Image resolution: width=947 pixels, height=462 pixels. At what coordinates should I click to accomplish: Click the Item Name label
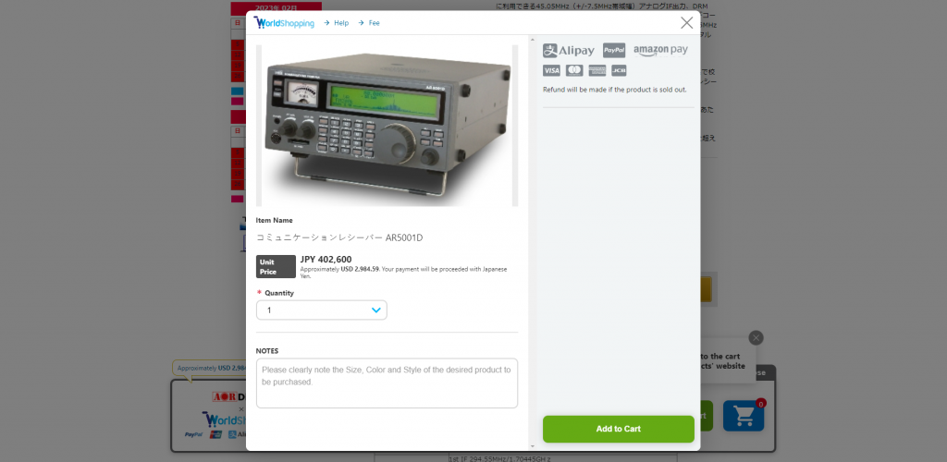pyautogui.click(x=274, y=220)
